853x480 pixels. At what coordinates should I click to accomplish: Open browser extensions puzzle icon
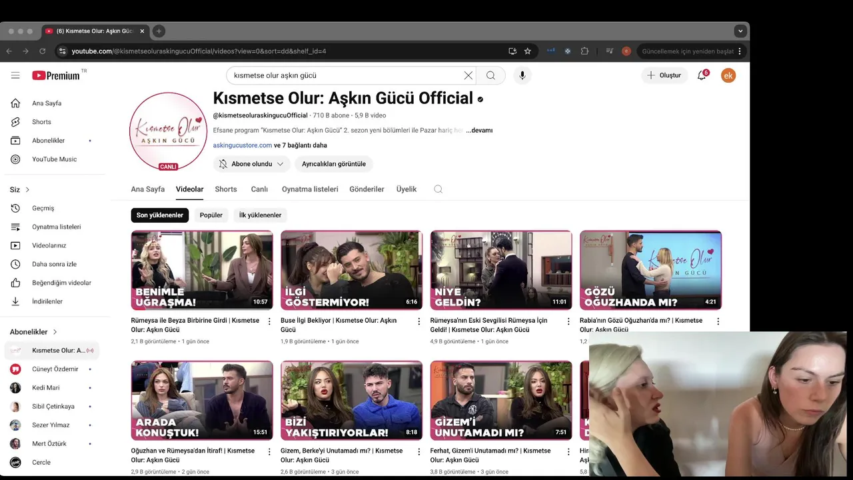pyautogui.click(x=584, y=51)
